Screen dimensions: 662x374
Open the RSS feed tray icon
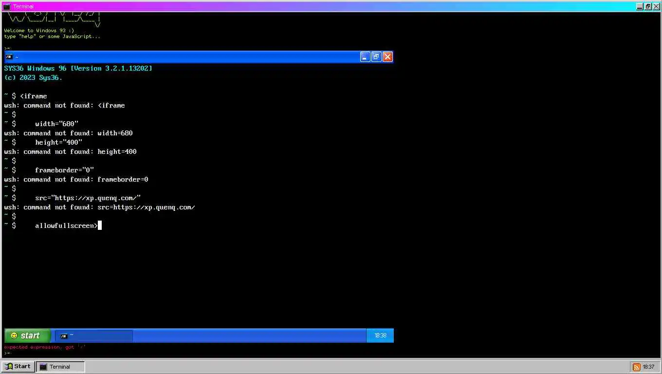click(x=636, y=367)
